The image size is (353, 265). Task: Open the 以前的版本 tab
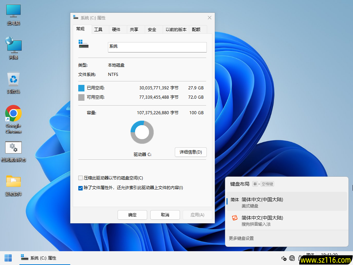pyautogui.click(x=176, y=30)
